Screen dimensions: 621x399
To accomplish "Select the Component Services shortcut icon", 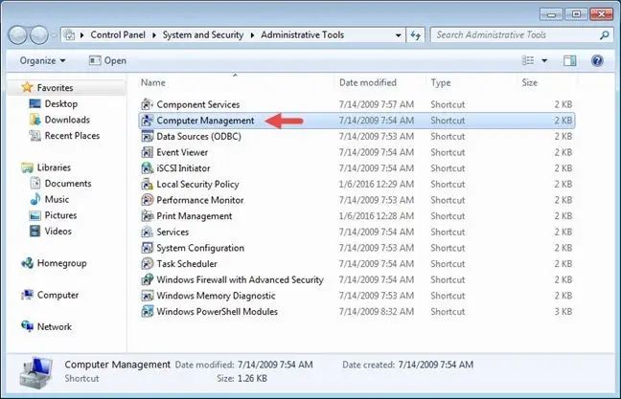I will coord(147,104).
